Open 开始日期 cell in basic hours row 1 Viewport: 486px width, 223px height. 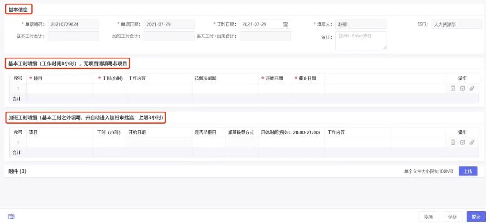[x=274, y=89]
